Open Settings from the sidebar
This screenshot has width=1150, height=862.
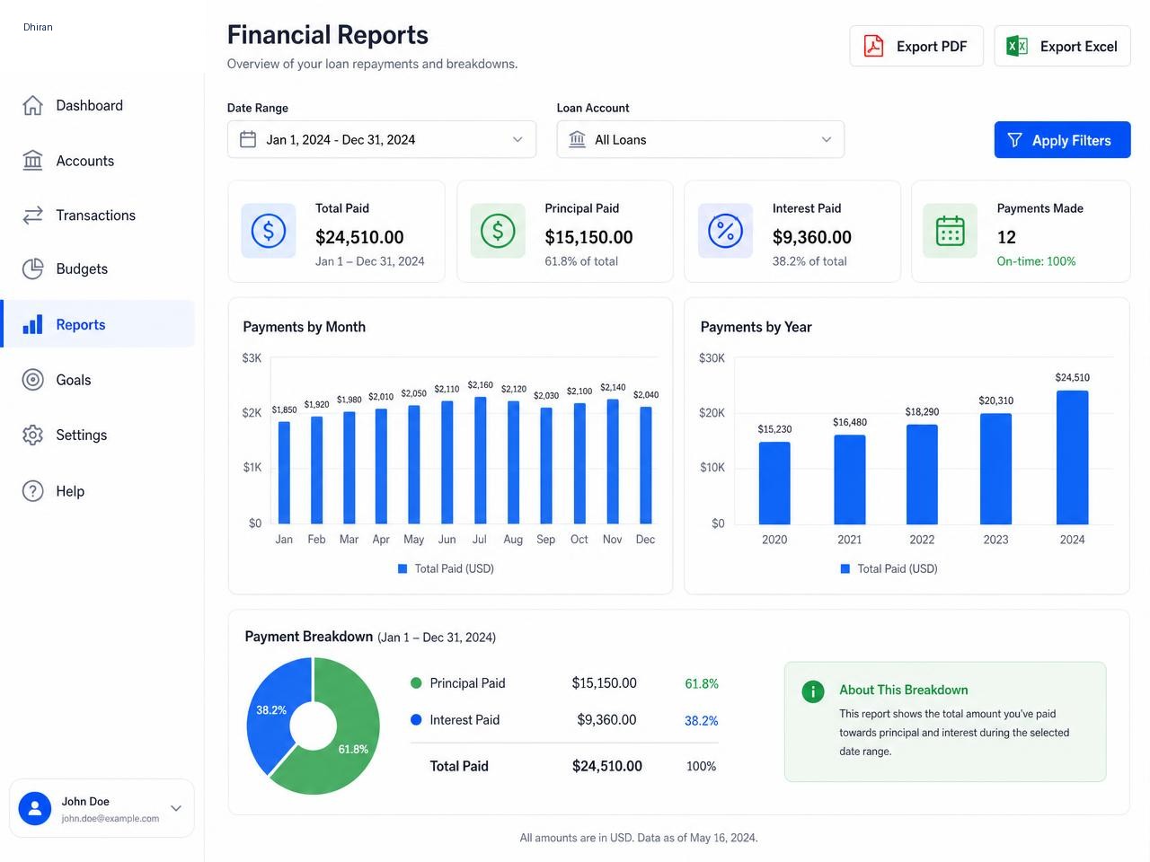click(x=99, y=435)
